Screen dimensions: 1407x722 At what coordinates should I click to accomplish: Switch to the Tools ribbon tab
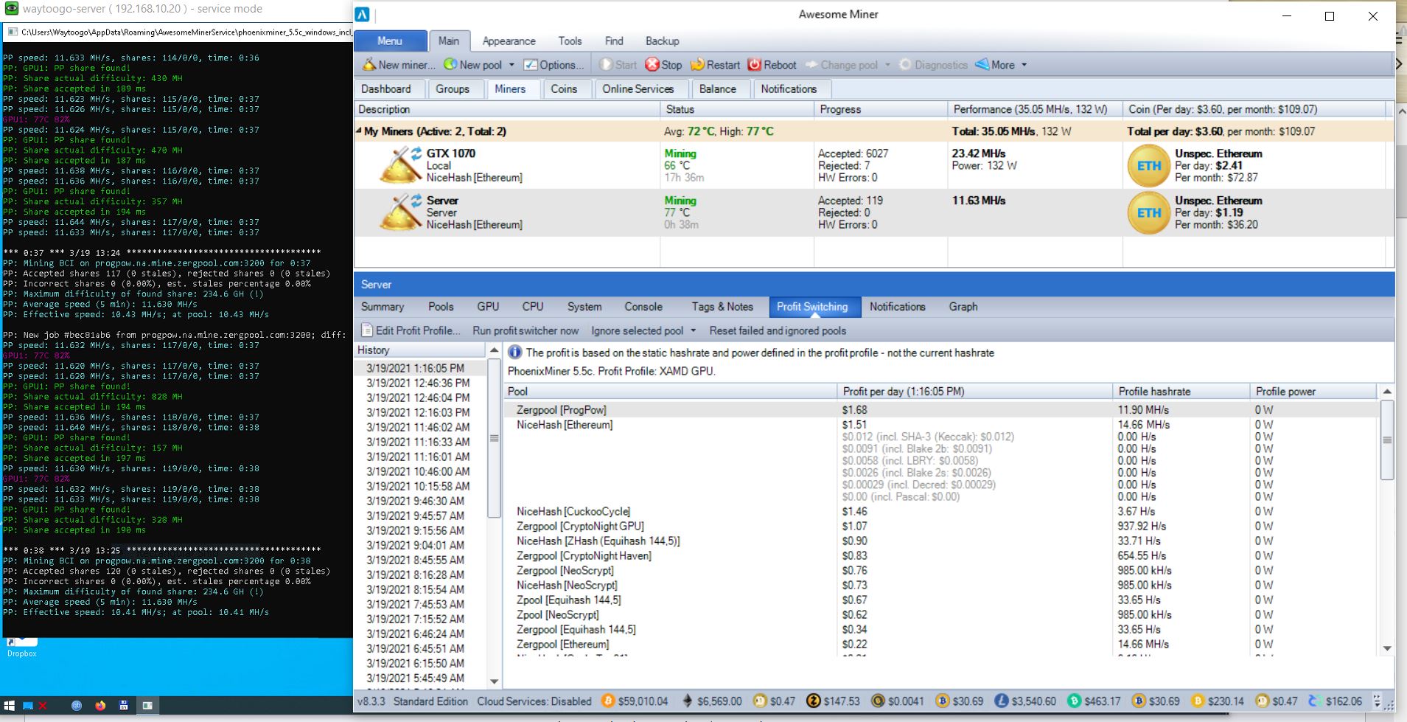coord(570,41)
